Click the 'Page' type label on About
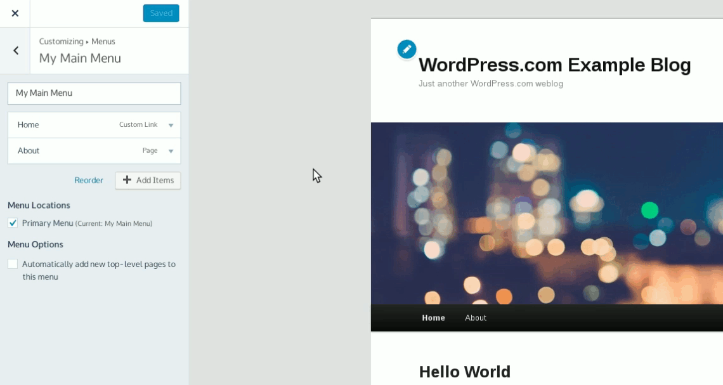 click(150, 150)
